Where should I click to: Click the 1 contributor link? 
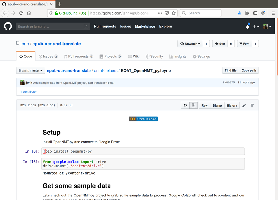coord(28,92)
